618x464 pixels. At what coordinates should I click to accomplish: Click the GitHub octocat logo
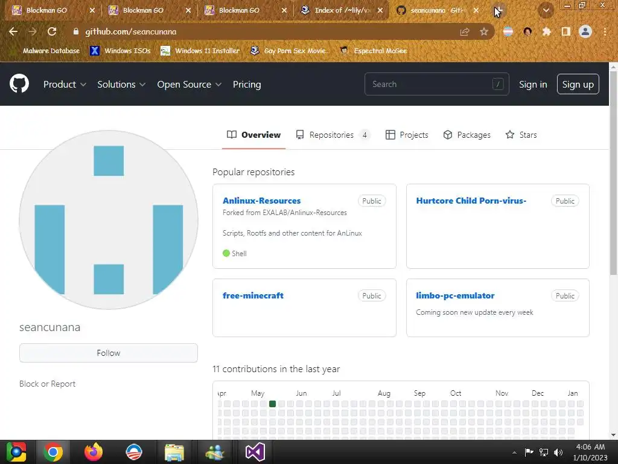click(19, 84)
